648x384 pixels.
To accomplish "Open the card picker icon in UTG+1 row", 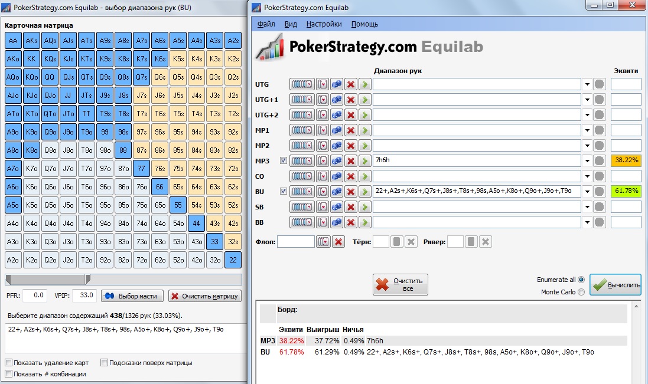I will click(323, 100).
